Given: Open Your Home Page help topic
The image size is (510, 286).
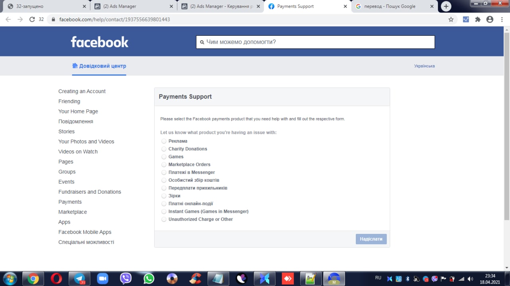Looking at the screenshot, I should 78,111.
